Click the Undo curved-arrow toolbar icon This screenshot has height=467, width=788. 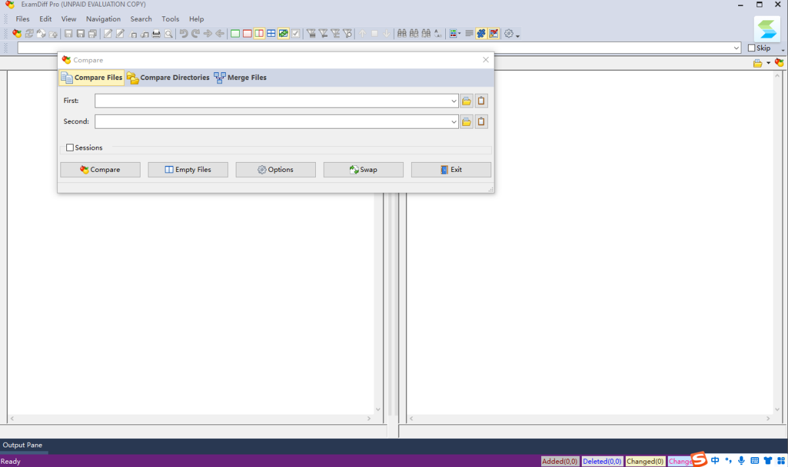coord(184,33)
